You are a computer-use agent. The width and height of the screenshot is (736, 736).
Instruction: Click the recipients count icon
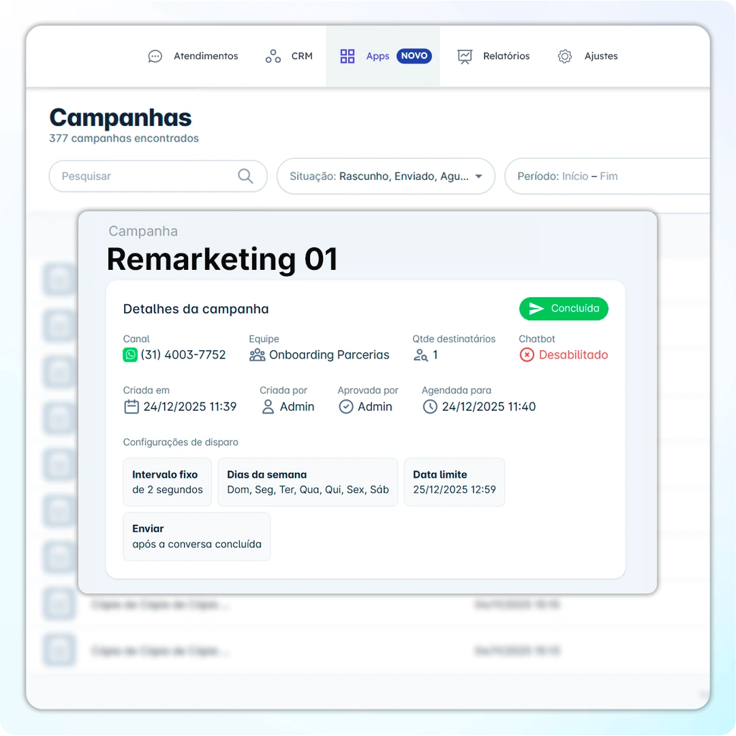coord(420,355)
